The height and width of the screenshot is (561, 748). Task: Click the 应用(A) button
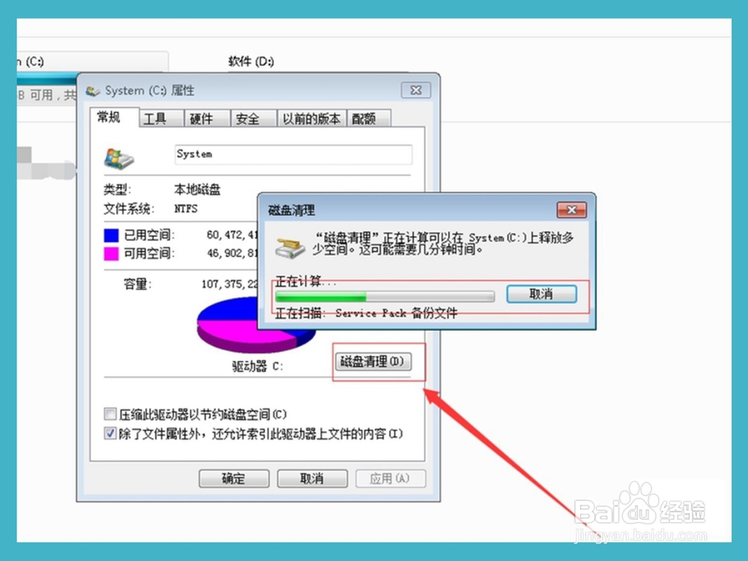390,478
